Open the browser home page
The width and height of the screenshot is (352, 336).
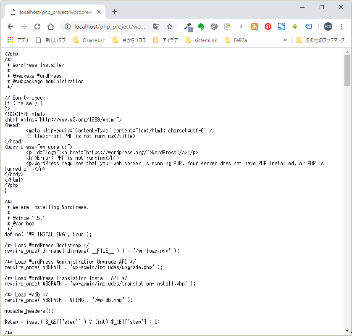(51, 27)
